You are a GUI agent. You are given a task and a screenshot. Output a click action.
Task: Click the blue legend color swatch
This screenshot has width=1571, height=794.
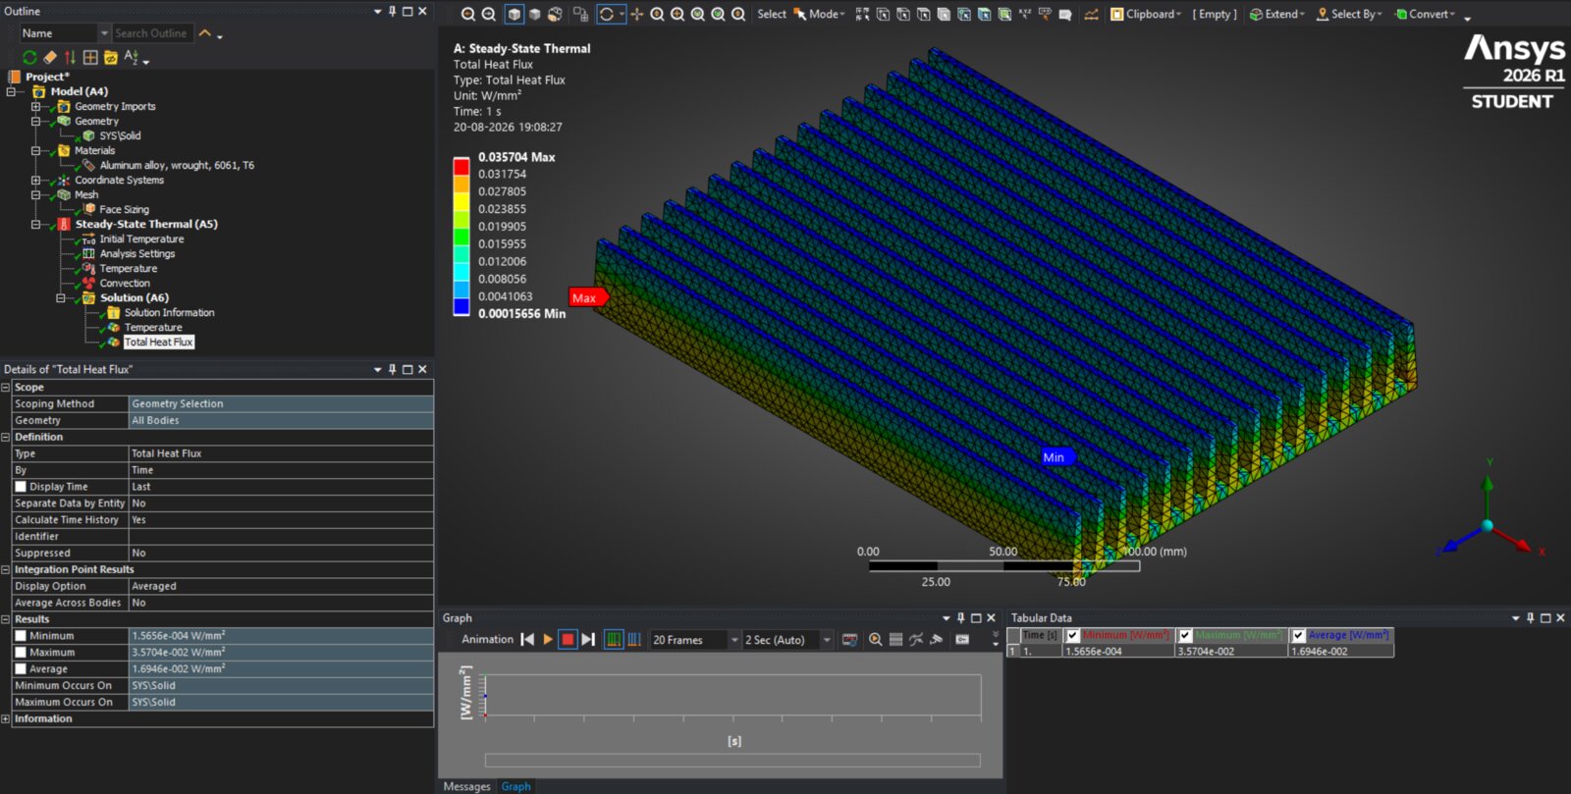460,306
